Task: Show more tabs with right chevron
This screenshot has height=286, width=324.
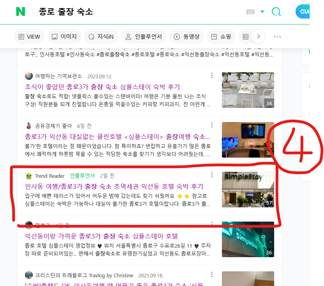Action: [x=258, y=36]
